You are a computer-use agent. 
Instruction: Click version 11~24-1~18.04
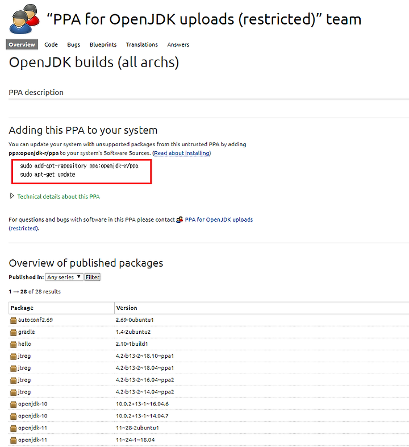pos(135,440)
